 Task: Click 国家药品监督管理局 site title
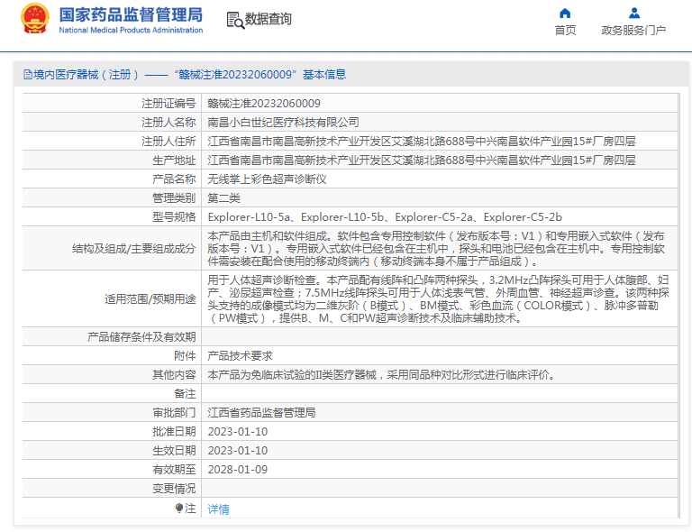131,14
